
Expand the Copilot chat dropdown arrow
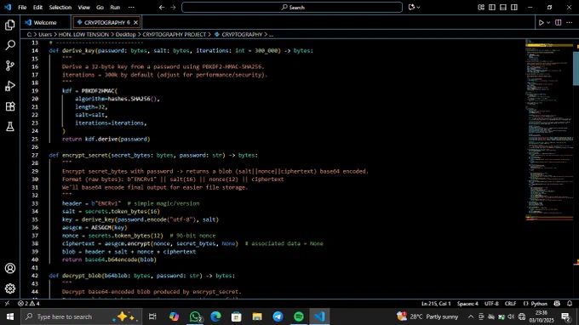418,7
